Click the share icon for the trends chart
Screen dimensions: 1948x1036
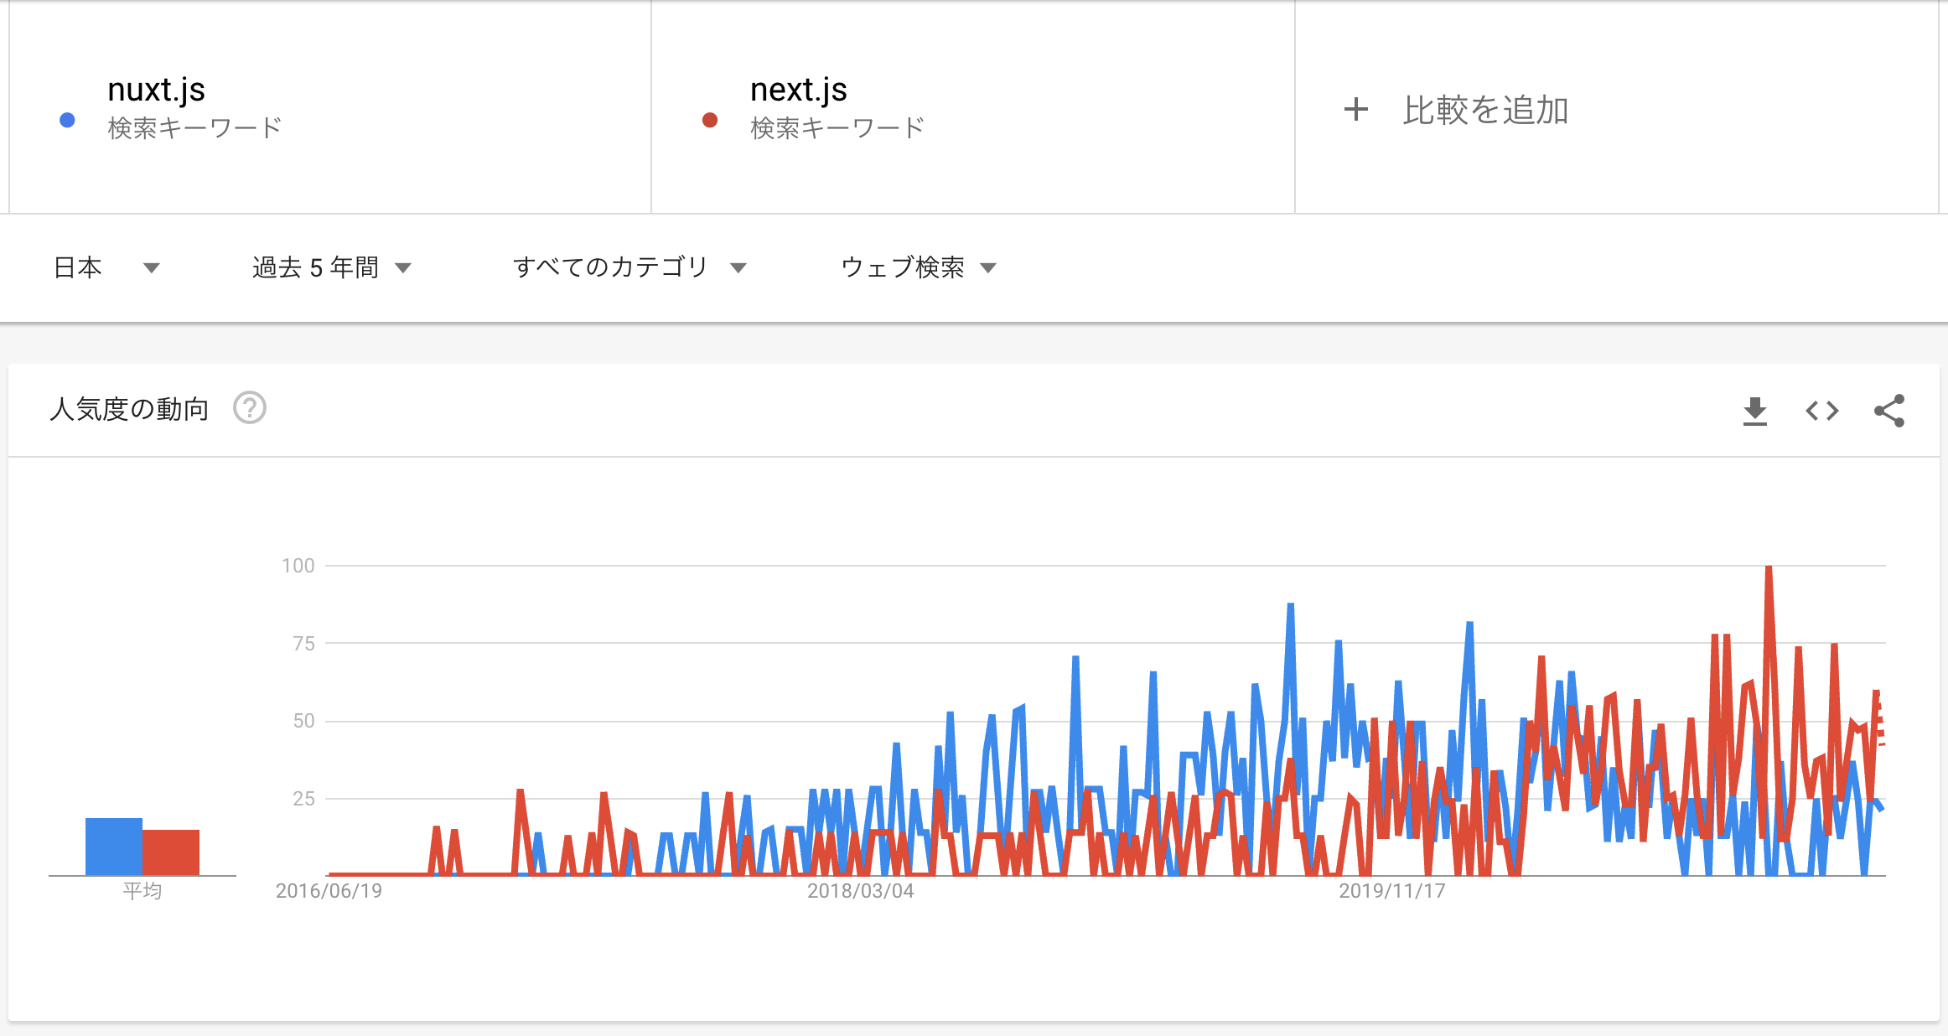click(1888, 410)
